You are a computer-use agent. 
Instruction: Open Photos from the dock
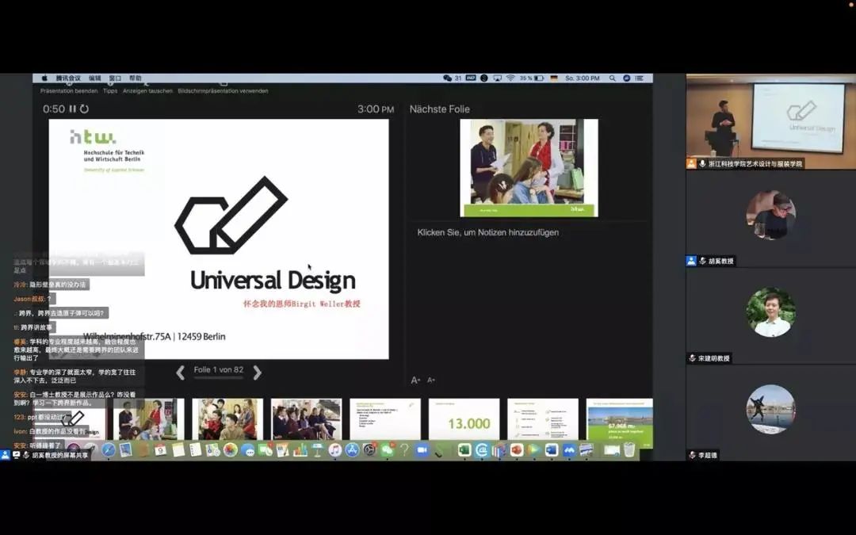tap(231, 450)
